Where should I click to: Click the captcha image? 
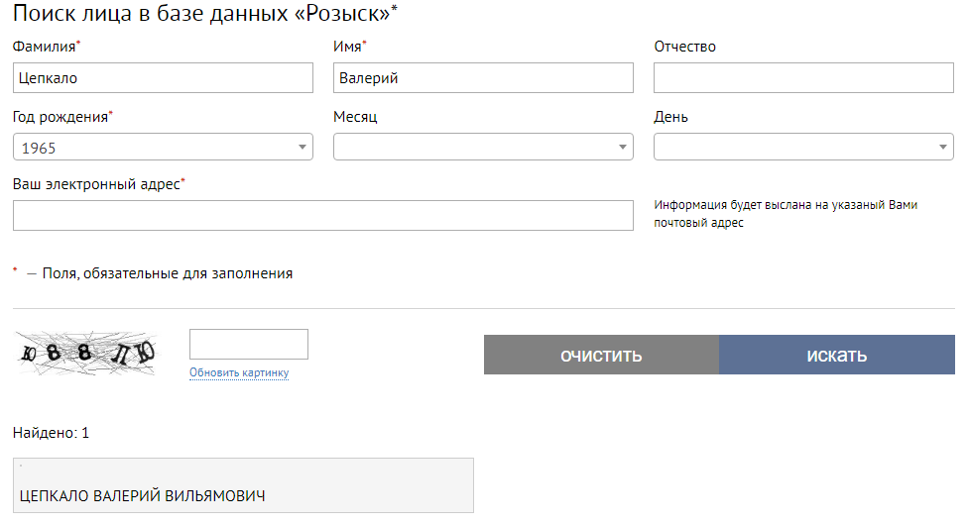(86, 354)
